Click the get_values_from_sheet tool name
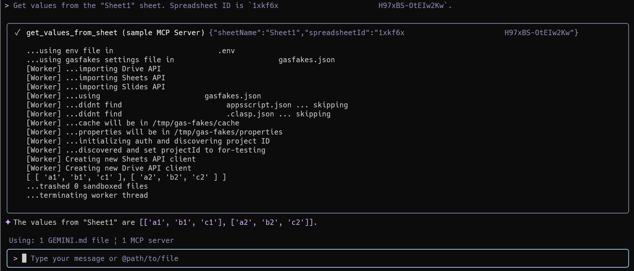Image resolution: width=634 pixels, height=271 pixels. [x=72, y=32]
